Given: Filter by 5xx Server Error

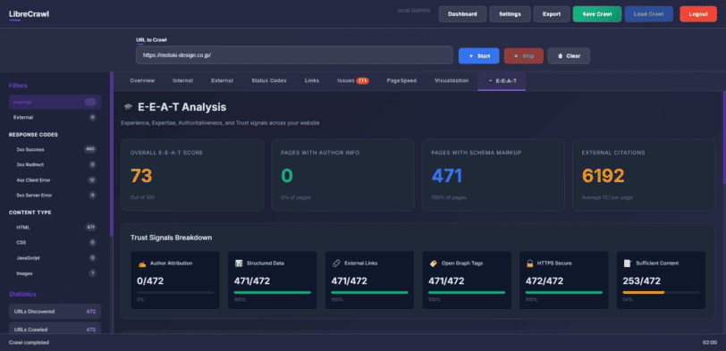Looking at the screenshot, I should click(55, 196).
